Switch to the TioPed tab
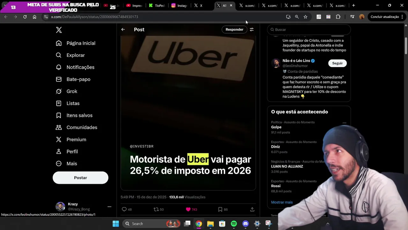The height and width of the screenshot is (230, 408). [x=157, y=5]
